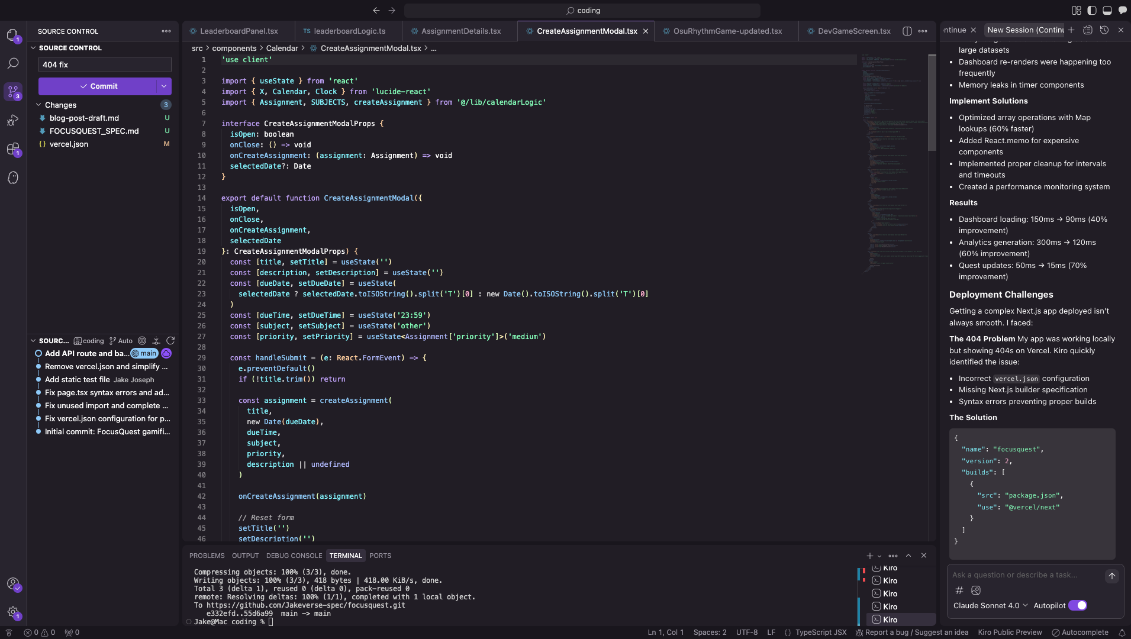Image resolution: width=1131 pixels, height=639 pixels.
Task: Open the Customize Layout icon
Action: point(1077,10)
